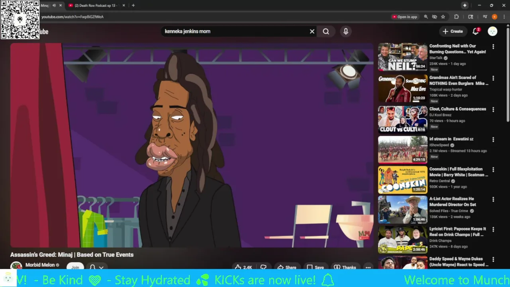Run search with the magnifier button
The height and width of the screenshot is (287, 510).
coord(326,31)
